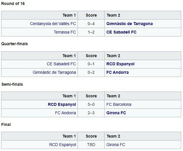Screen dimensions: 183x151
Task: Click the Semi-finals heading
Action: 12,84
